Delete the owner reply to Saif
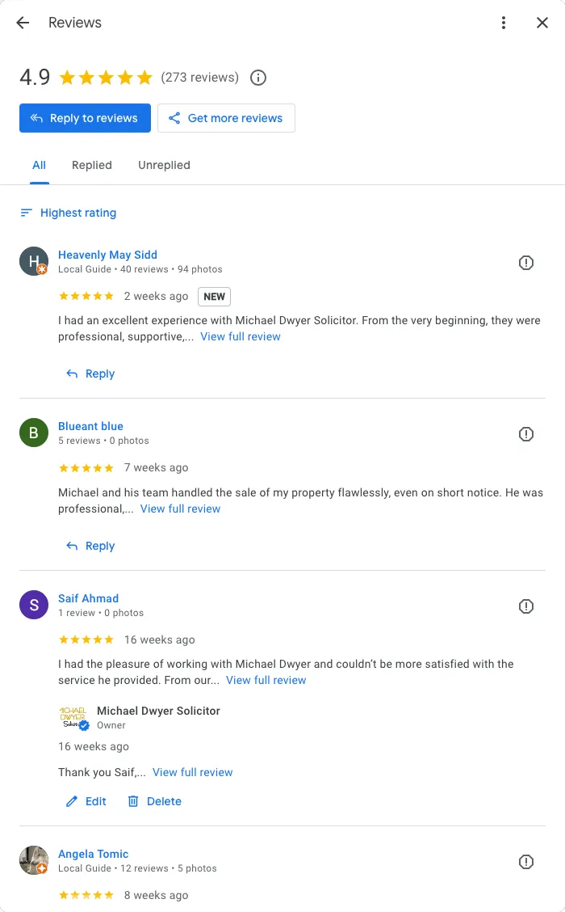 [154, 801]
